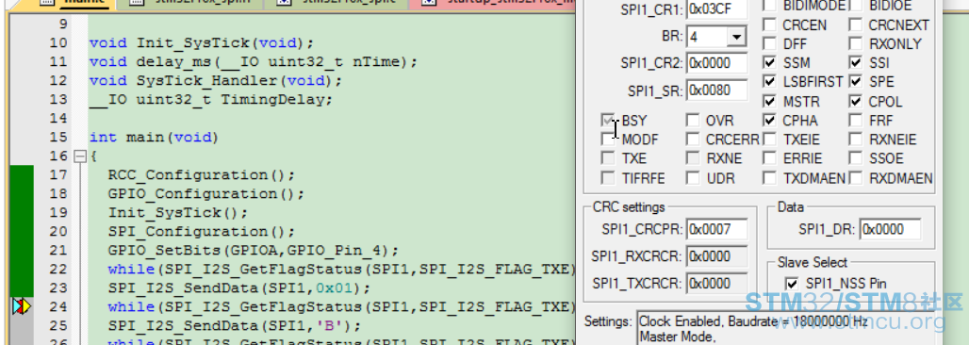The height and width of the screenshot is (345, 969).
Task: Click the line "SPI_I2S_SendData(SPI1,0x01);"
Action: [x=239, y=288]
